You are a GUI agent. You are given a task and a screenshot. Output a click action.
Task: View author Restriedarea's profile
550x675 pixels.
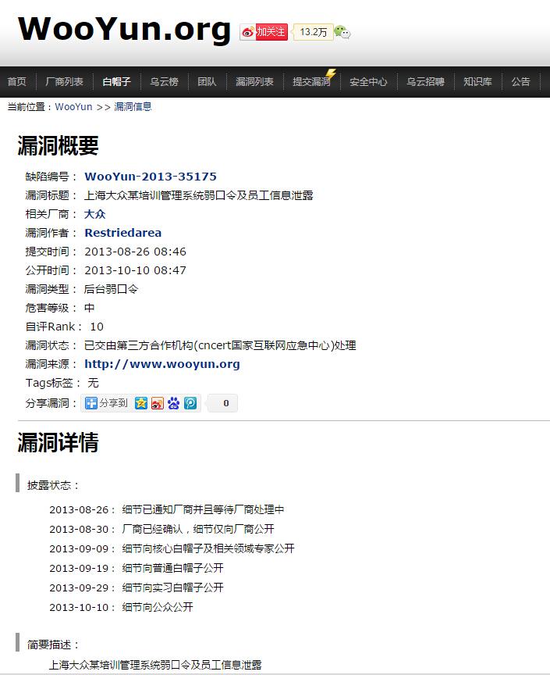122,233
